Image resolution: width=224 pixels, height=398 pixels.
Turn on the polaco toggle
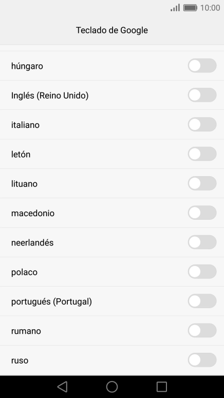point(202,272)
